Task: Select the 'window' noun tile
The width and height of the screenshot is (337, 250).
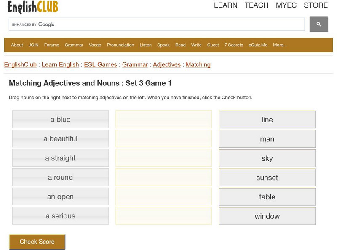Action: 267,216
